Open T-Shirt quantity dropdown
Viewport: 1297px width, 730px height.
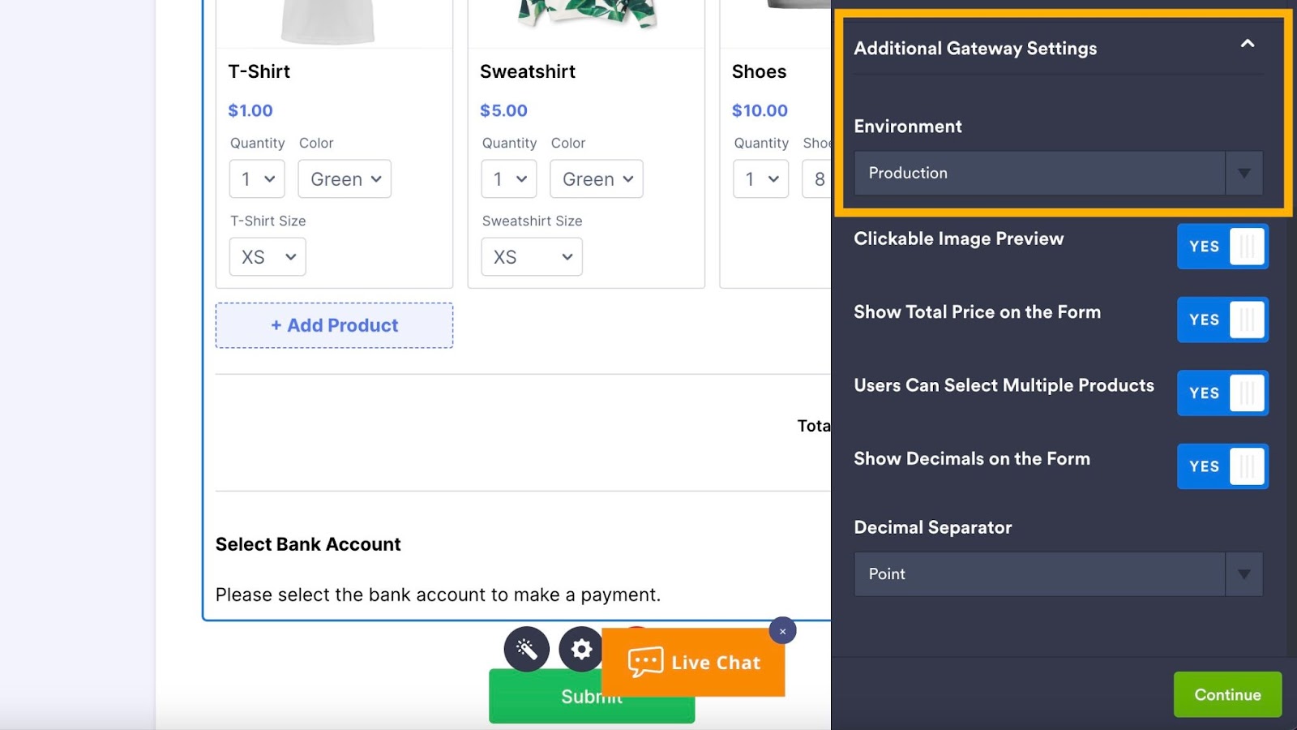point(257,179)
